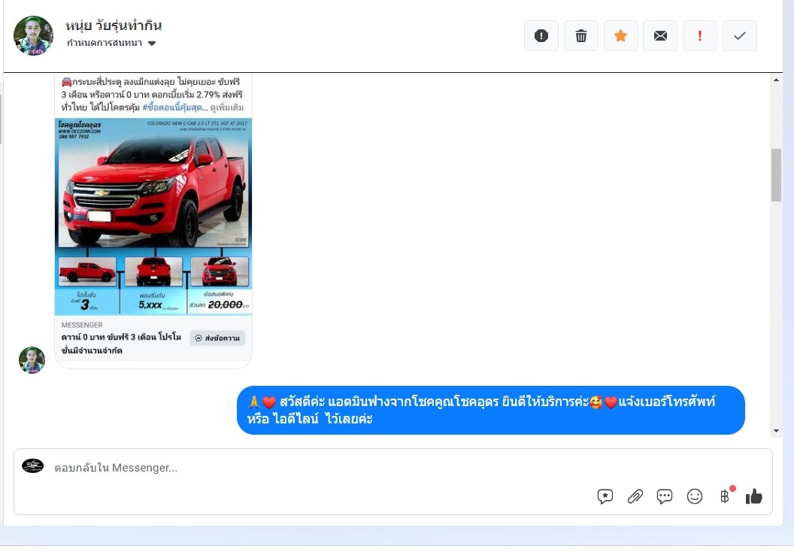Flag as priority with the red exclamation icon
Screen dimensions: 794x552
coord(700,36)
